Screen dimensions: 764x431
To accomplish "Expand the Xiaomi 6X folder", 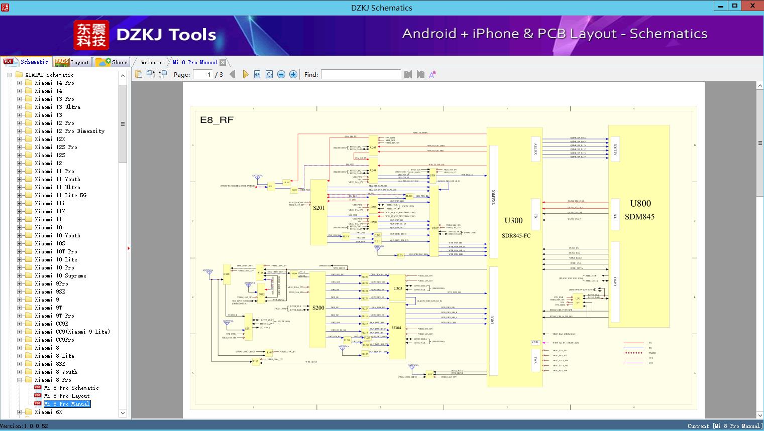I will (19, 412).
